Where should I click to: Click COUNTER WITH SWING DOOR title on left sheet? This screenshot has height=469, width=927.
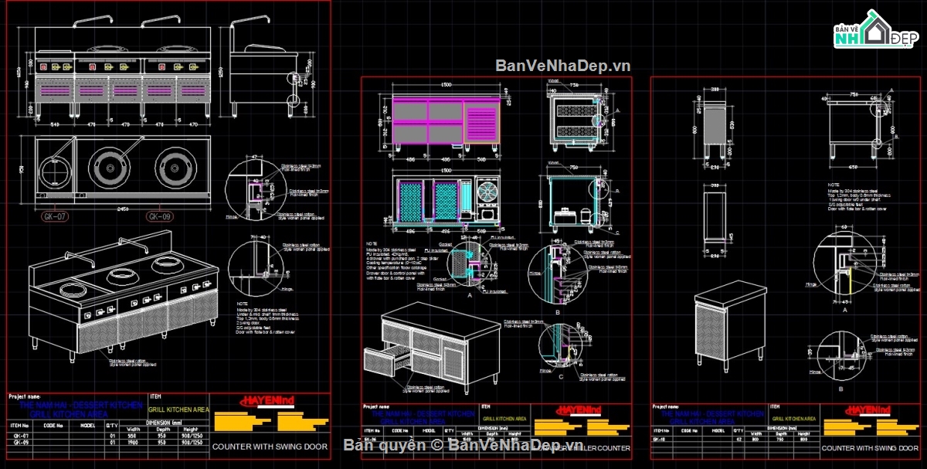pyautogui.click(x=270, y=447)
